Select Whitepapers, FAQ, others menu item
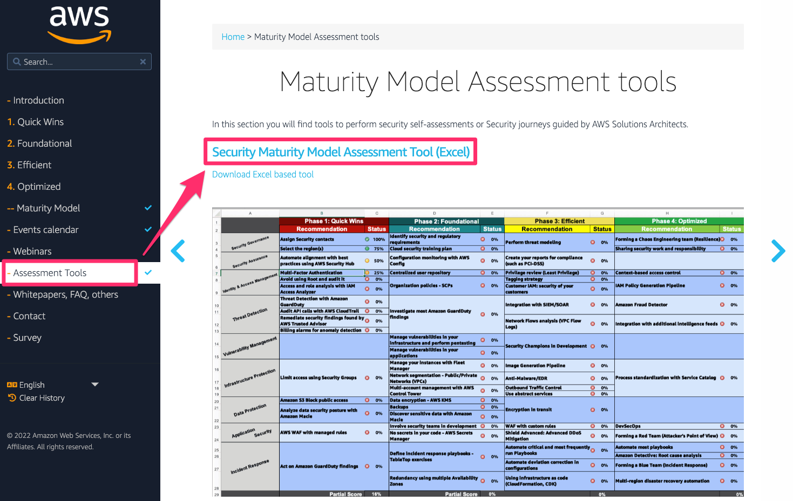The height and width of the screenshot is (501, 793). point(65,294)
